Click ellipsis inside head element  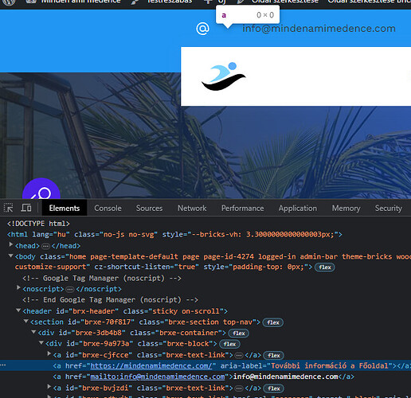[45, 246]
